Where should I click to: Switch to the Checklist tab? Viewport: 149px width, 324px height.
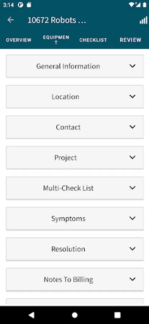(x=93, y=40)
